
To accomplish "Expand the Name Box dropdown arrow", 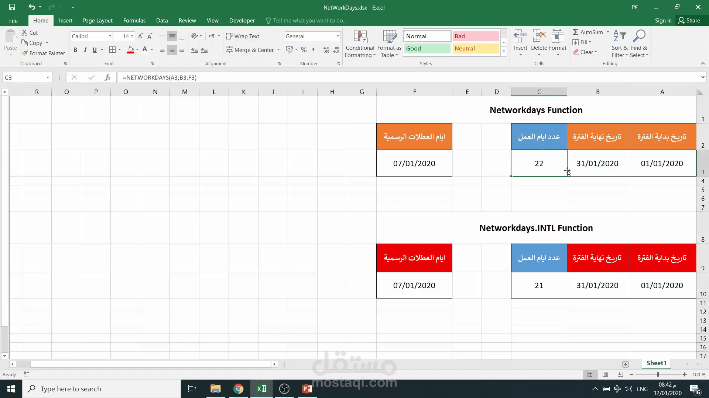I will 48,77.
